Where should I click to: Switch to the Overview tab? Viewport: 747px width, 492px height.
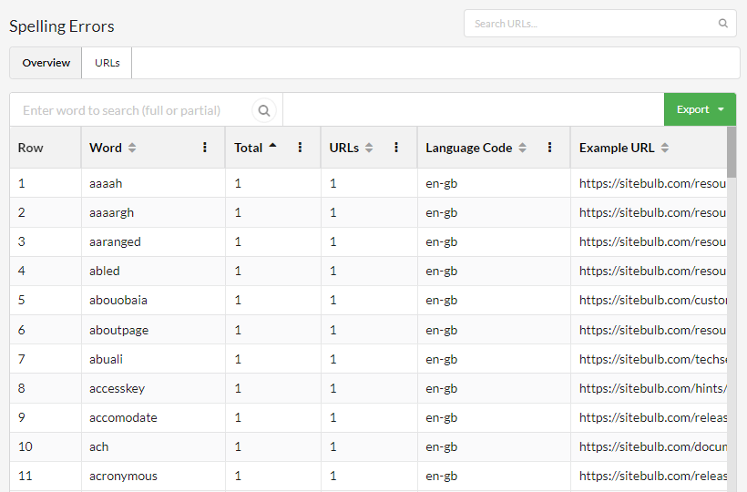tap(46, 63)
